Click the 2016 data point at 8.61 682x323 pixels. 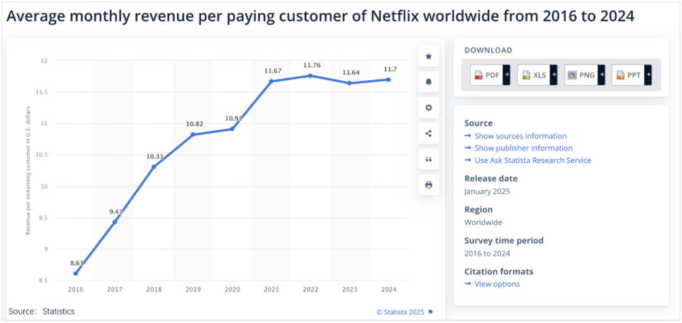tap(76, 273)
